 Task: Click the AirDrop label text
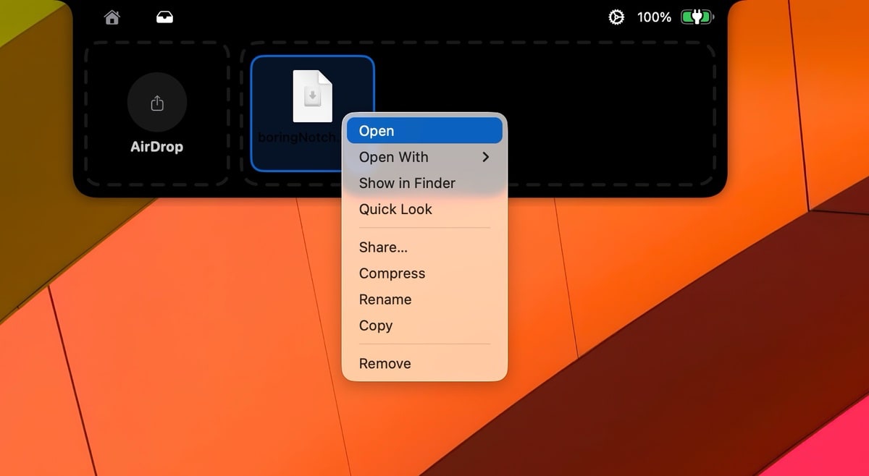click(x=156, y=147)
